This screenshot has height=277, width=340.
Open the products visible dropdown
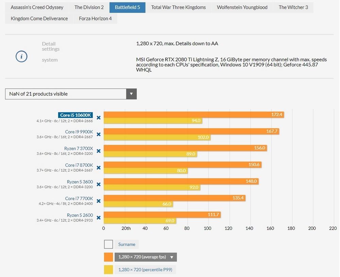click(x=71, y=94)
